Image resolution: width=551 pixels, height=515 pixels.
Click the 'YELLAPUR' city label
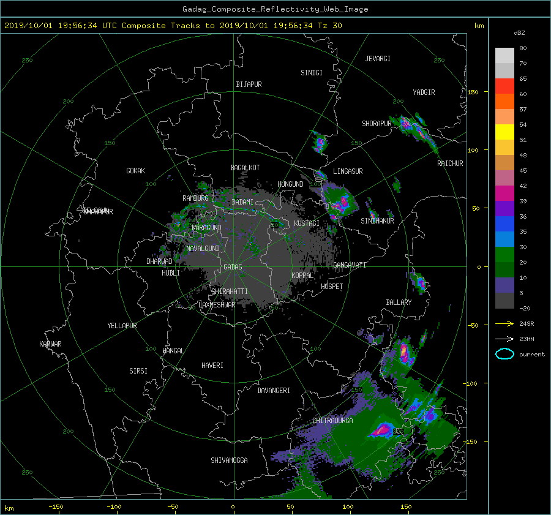122,326
